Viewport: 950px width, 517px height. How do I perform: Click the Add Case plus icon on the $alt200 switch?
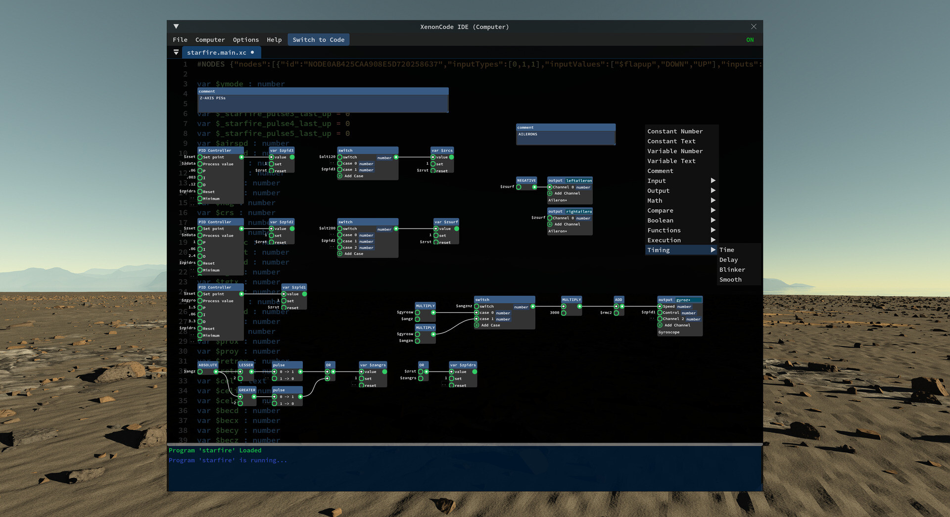click(x=340, y=254)
